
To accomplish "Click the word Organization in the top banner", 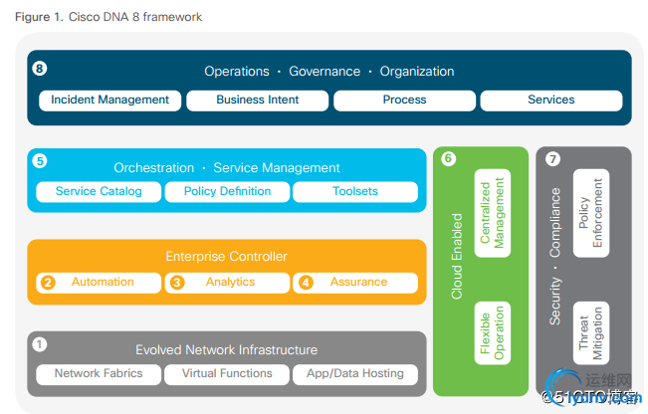I will click(417, 72).
